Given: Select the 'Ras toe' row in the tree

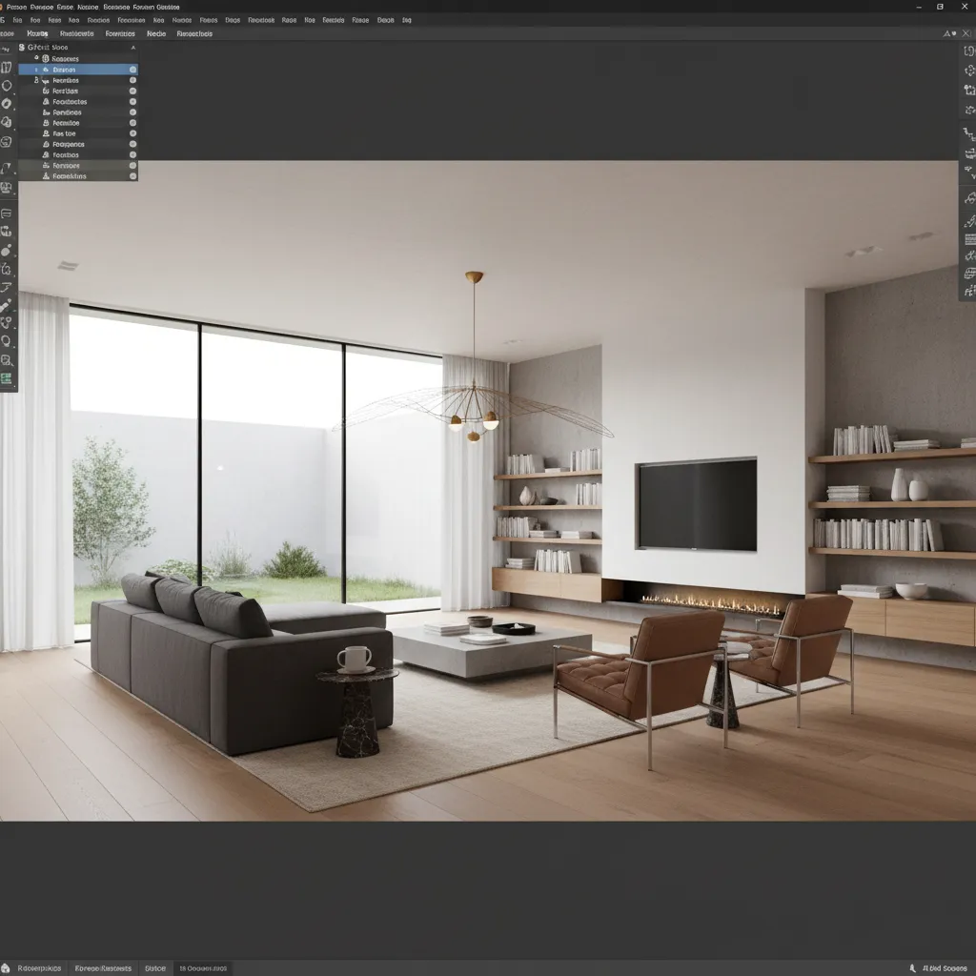Looking at the screenshot, I should pyautogui.click(x=78, y=133).
